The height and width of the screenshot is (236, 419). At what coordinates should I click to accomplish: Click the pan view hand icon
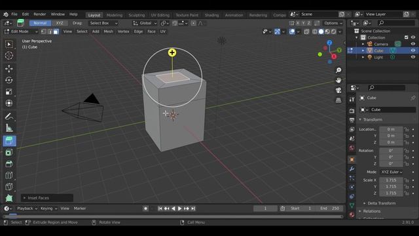338,80
